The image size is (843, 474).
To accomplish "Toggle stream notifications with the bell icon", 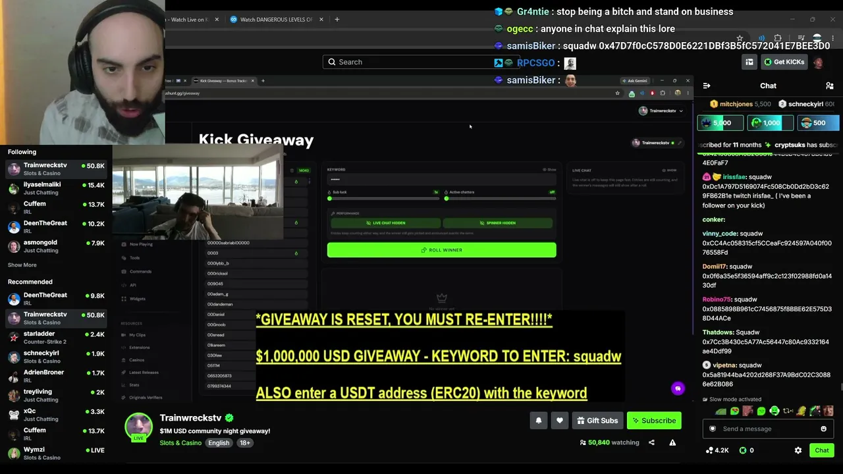I will (539, 421).
